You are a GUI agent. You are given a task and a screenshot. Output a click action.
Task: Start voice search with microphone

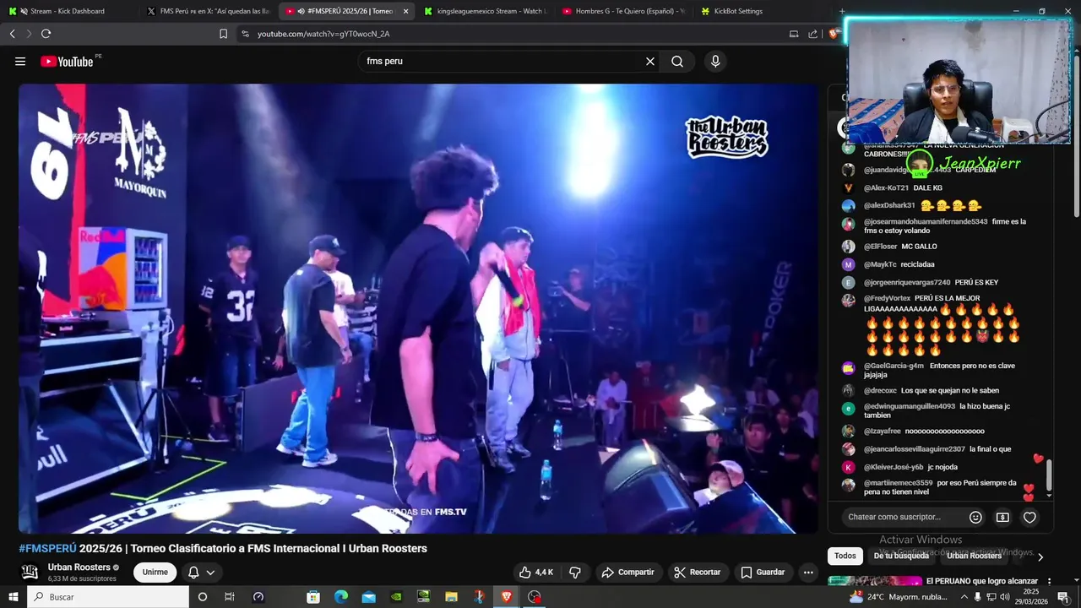click(x=715, y=62)
